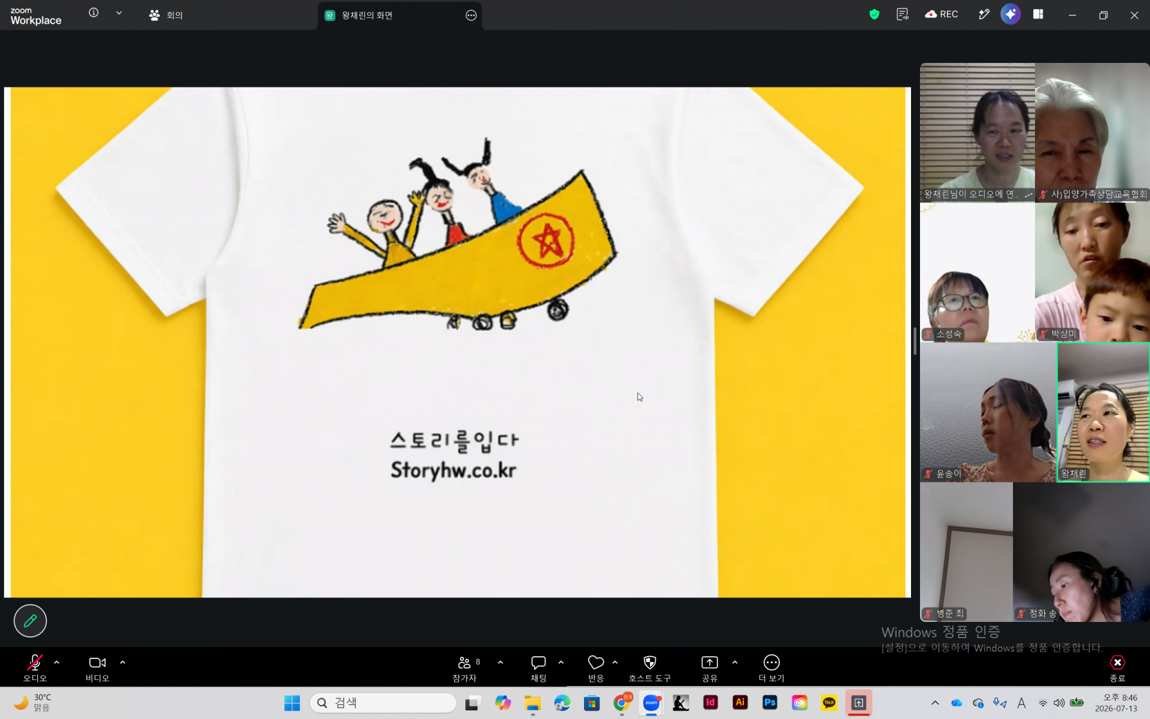Select the 윤송이 video thumbnail
This screenshot has width=1150, height=719.
click(988, 412)
